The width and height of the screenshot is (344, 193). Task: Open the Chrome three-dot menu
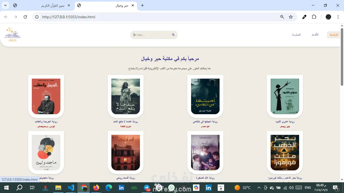[x=338, y=17]
